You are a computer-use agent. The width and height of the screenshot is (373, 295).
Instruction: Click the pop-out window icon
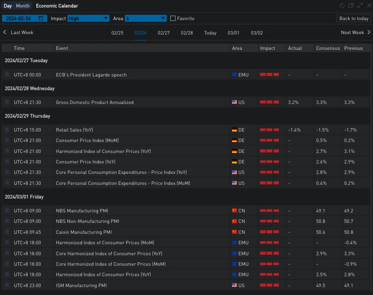351,6
